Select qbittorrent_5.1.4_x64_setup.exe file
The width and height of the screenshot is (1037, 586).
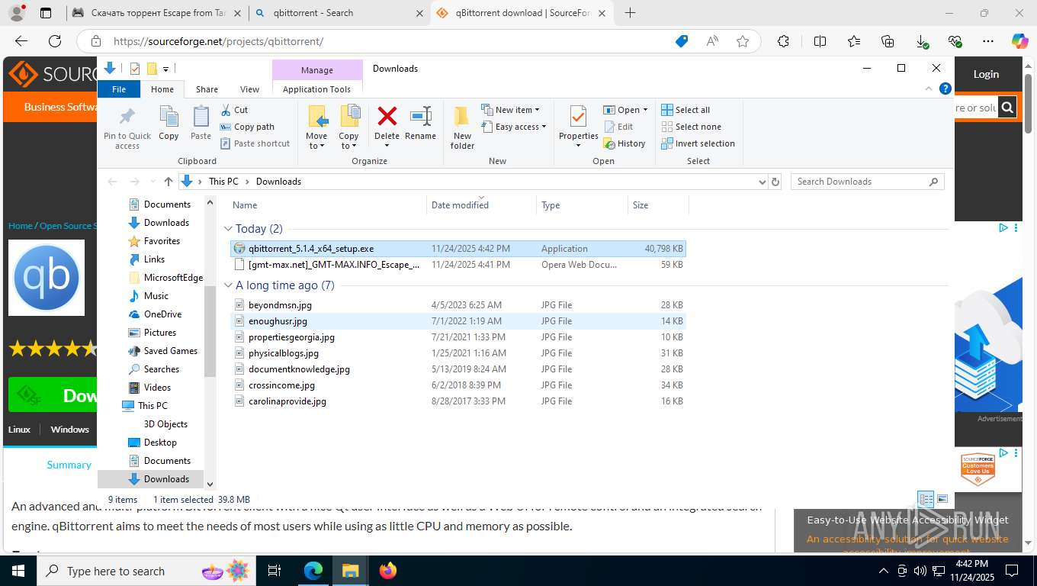(458, 249)
